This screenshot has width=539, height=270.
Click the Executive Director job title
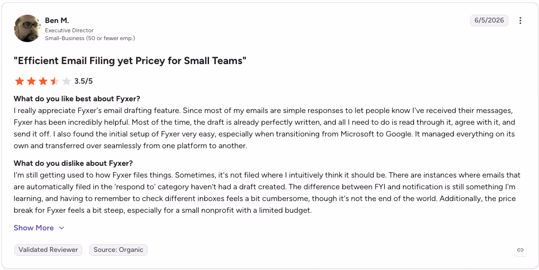pos(69,31)
